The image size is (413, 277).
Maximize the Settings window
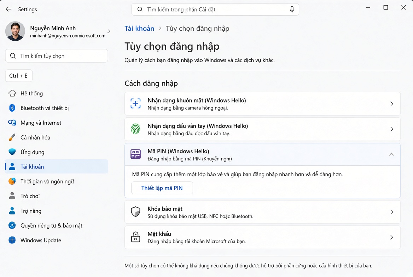coord(386,7)
